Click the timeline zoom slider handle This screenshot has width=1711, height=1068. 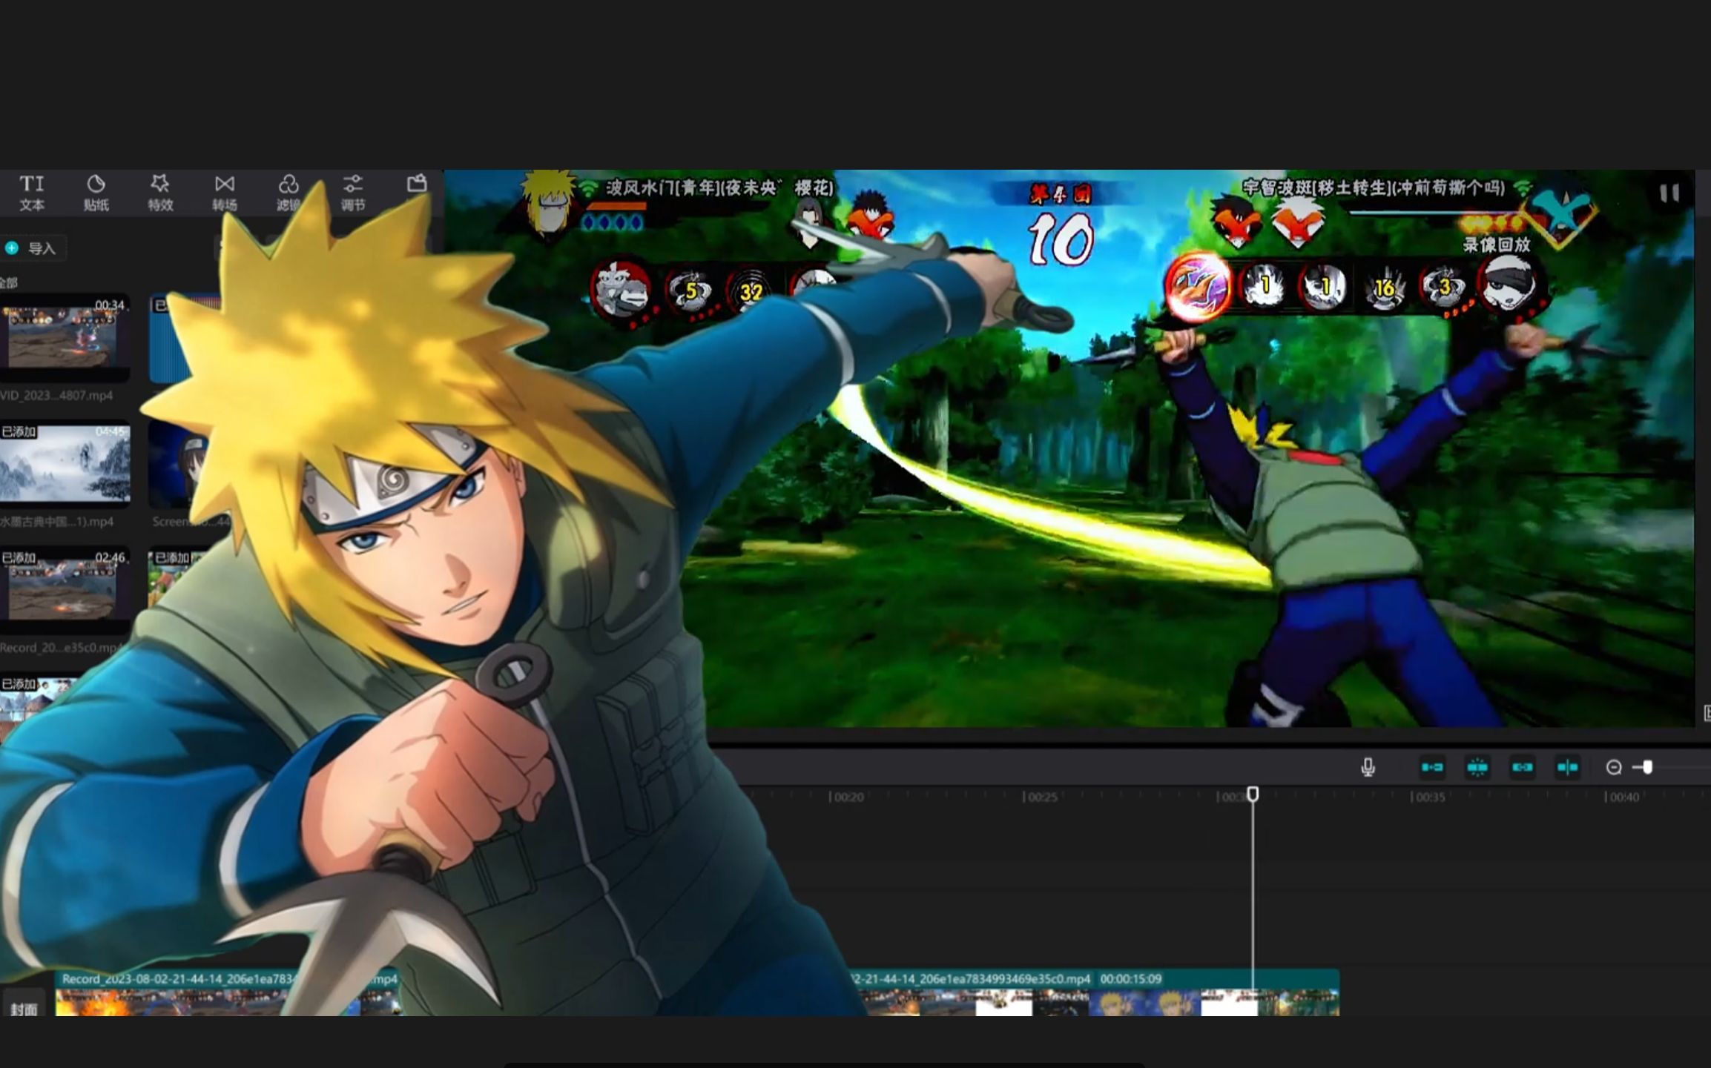1647,767
